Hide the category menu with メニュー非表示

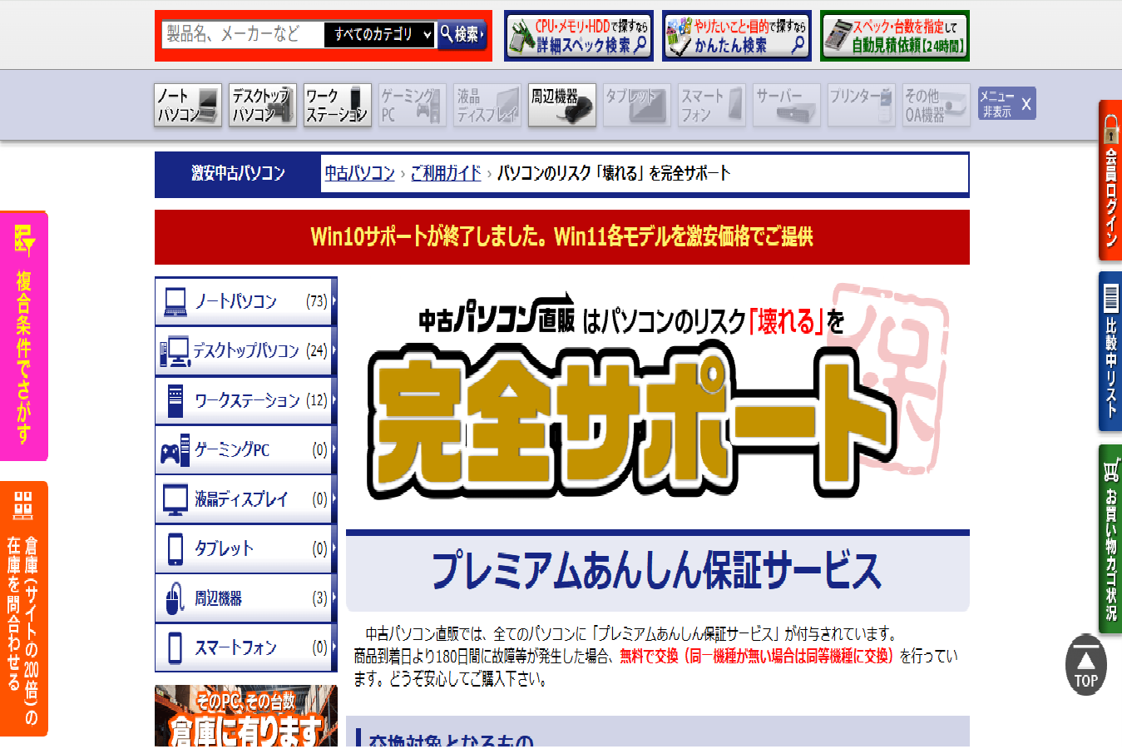(x=1006, y=104)
